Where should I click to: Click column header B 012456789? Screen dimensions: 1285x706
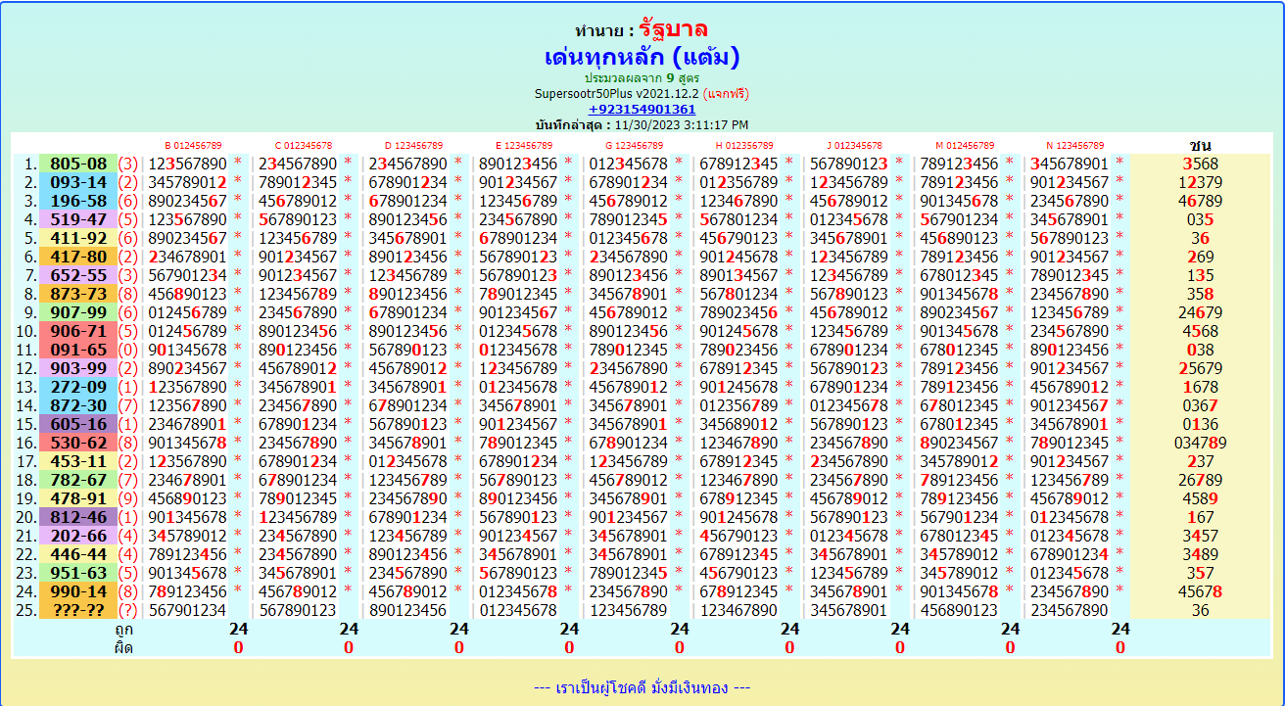click(x=193, y=145)
